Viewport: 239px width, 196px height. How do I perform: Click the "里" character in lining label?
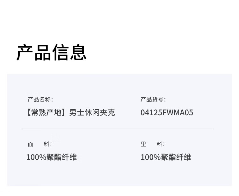tap(143, 144)
